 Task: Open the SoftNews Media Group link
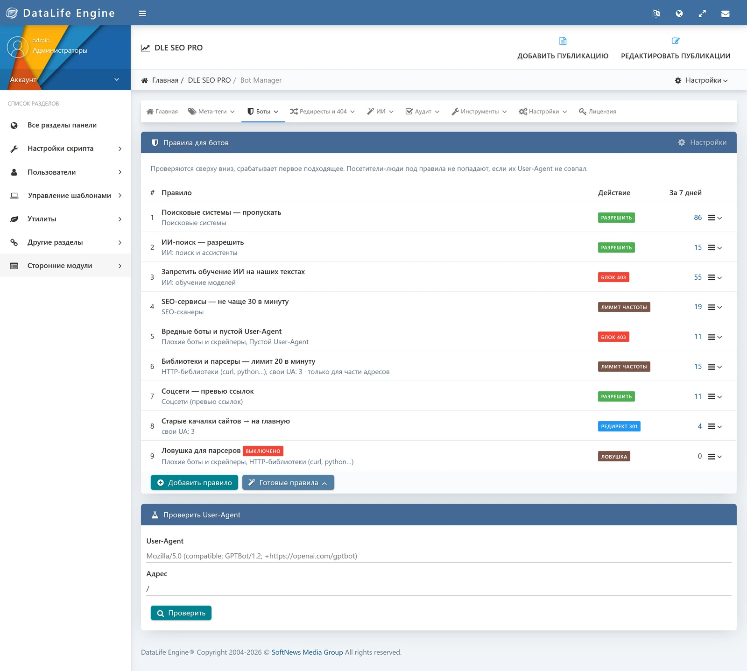coord(307,652)
